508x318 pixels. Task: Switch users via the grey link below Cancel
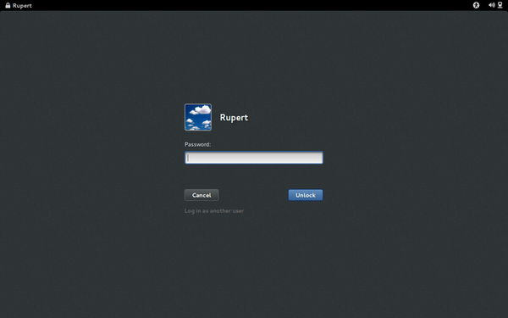click(x=214, y=211)
